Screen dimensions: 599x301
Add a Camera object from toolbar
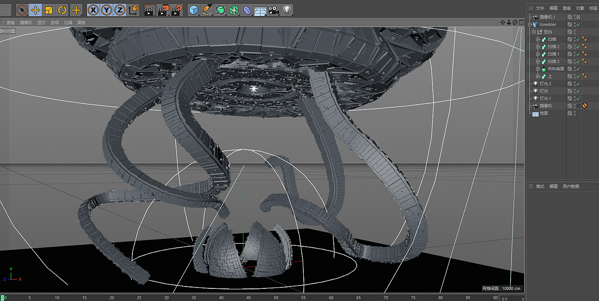tap(274, 10)
